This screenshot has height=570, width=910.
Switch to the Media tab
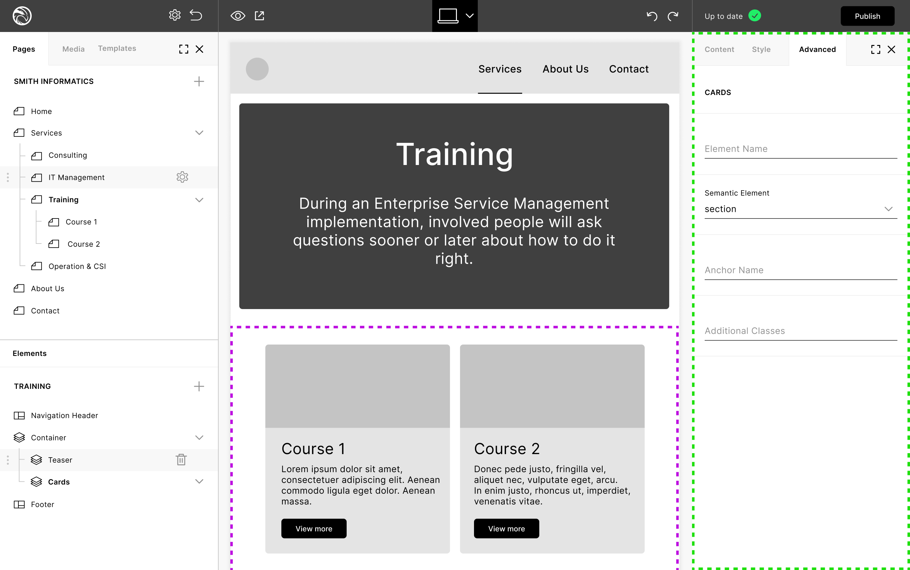[x=73, y=49]
